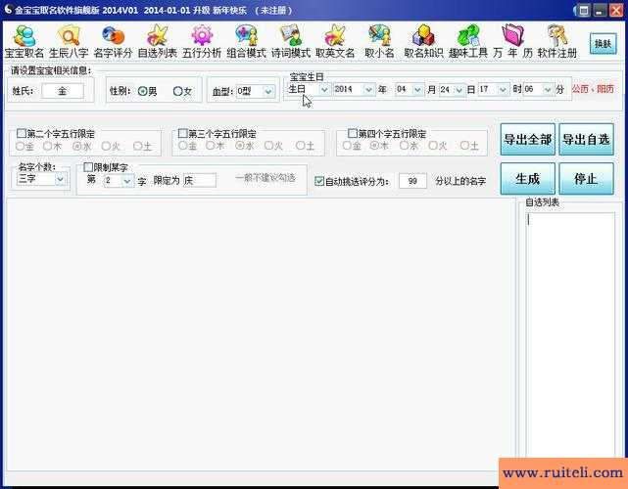Open the day dropdown showing 24
The width and height of the screenshot is (628, 489).
(x=459, y=90)
